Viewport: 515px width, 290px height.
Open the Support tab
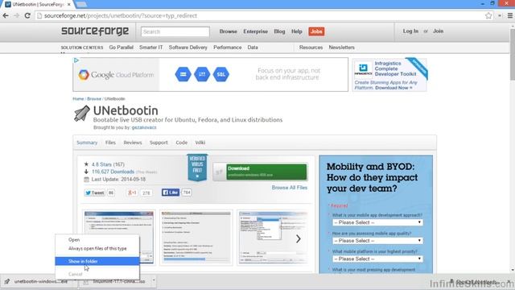click(x=159, y=143)
